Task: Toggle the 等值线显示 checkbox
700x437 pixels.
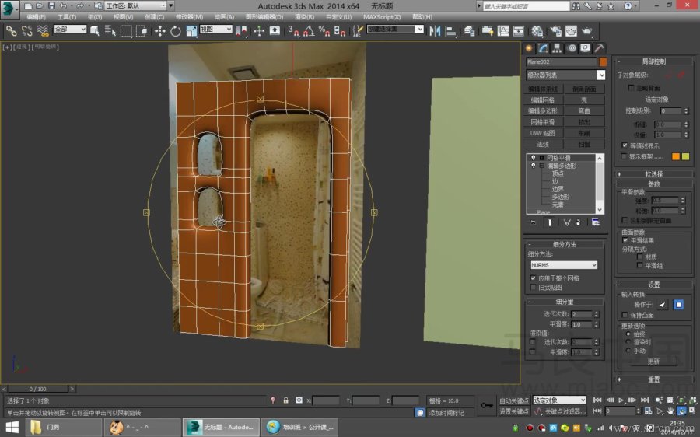Action: pyautogui.click(x=625, y=145)
